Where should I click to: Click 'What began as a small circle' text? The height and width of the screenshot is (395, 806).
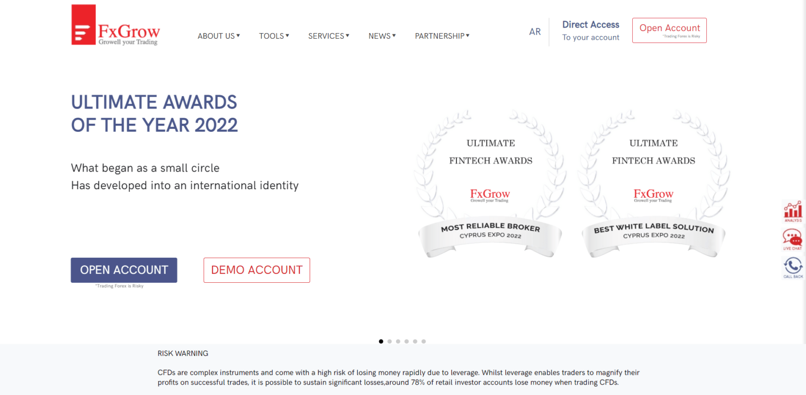(145, 168)
